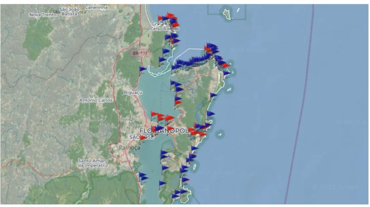Click the red-and-blue flag near the island's southeast coast
370x207 pixels.
pyautogui.click(x=185, y=180)
